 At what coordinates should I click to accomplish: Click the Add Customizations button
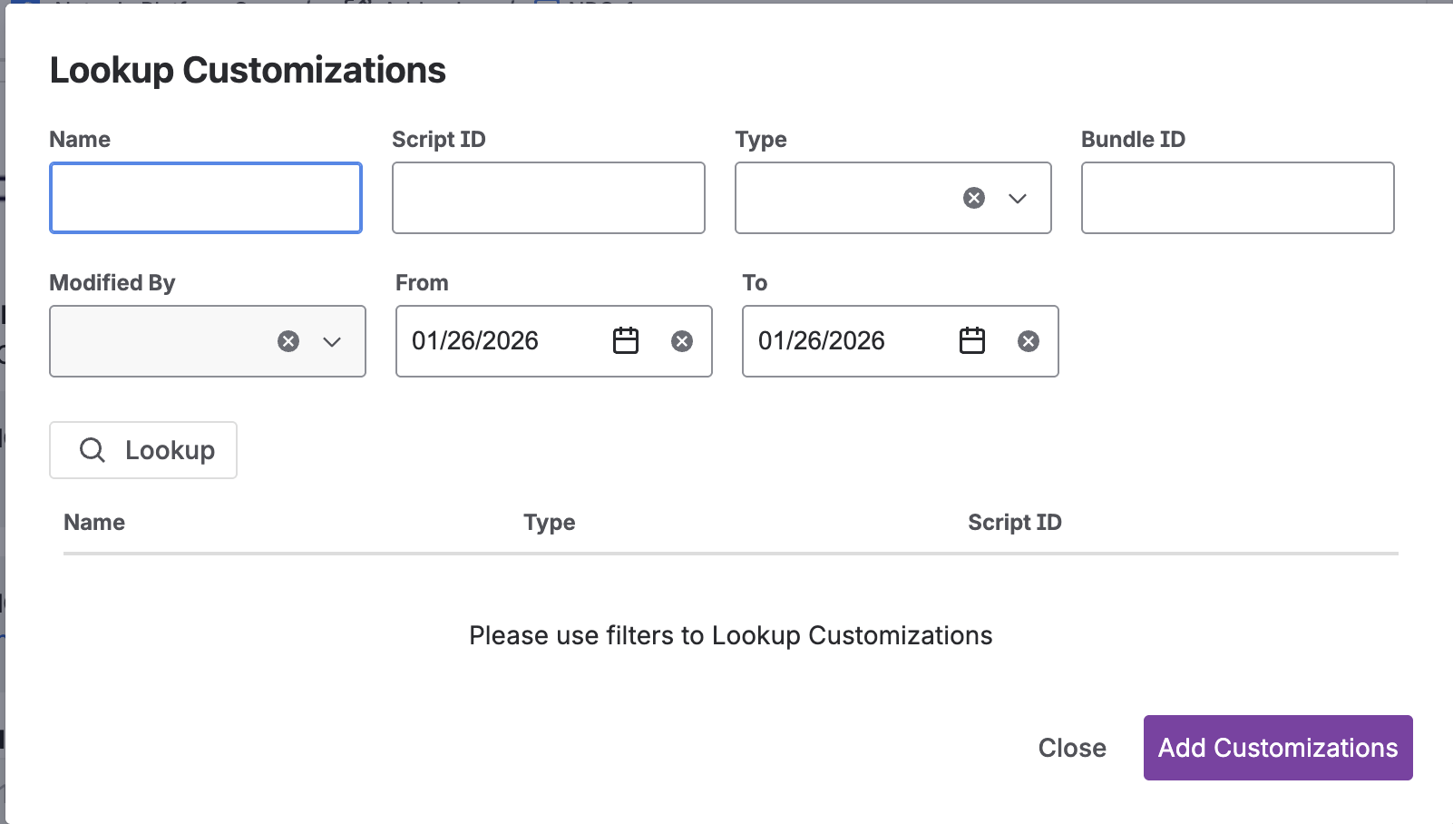[1277, 748]
